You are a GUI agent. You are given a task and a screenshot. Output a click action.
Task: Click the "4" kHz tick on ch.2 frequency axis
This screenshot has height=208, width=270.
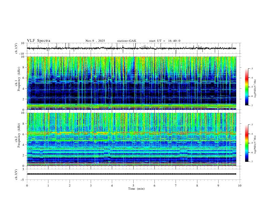click(x=24, y=145)
